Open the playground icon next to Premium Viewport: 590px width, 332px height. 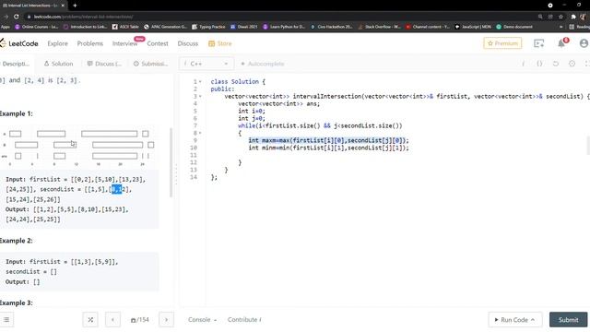[538, 43]
